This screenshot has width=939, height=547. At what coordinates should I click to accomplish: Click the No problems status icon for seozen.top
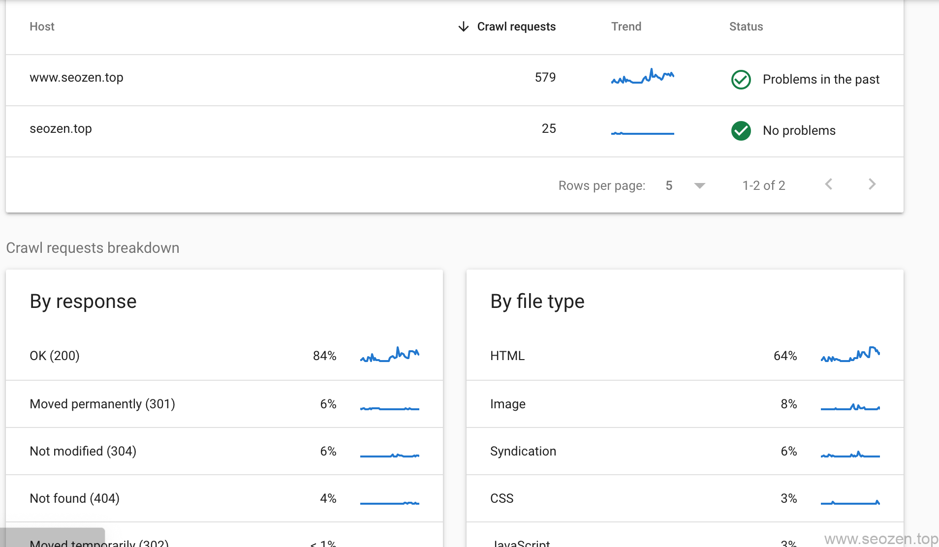tap(741, 131)
